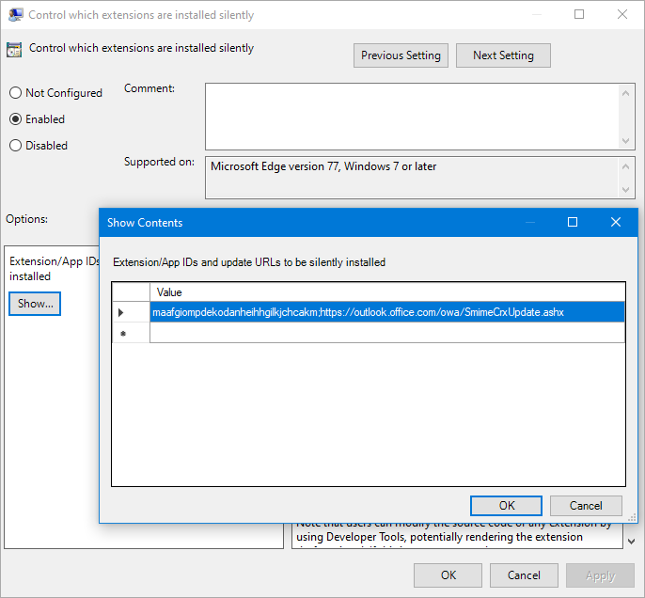
Task: Cancel the Show Contents dialog
Action: click(x=586, y=506)
